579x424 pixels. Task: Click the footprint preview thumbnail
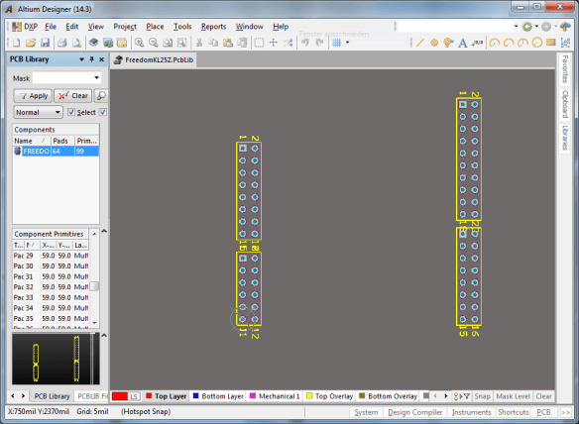(56, 359)
